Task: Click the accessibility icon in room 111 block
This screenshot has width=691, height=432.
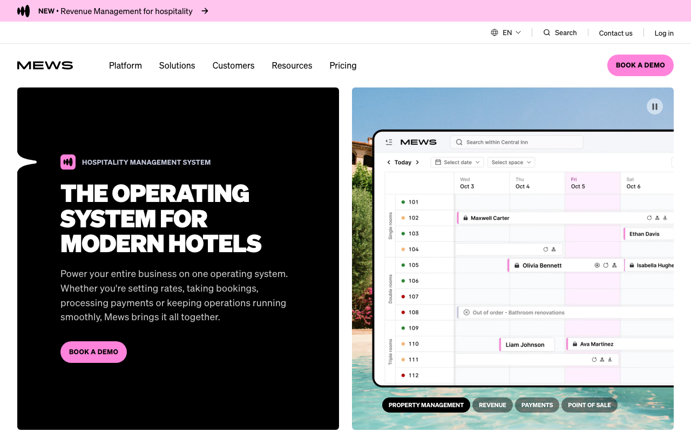Action: click(610, 360)
